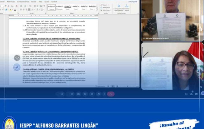The height and width of the screenshot is (129, 204).
Task: Mute the microphone in the meeting bar
Action: click(62, 94)
